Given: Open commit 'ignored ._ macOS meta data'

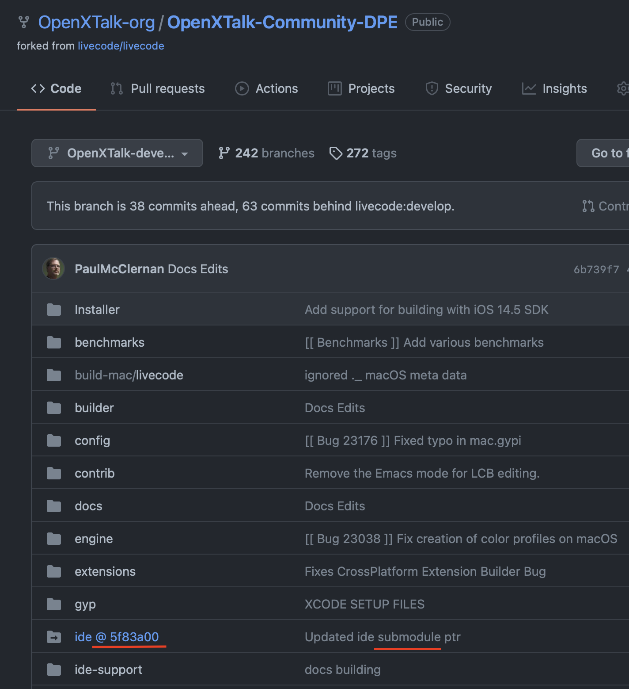Looking at the screenshot, I should (386, 375).
